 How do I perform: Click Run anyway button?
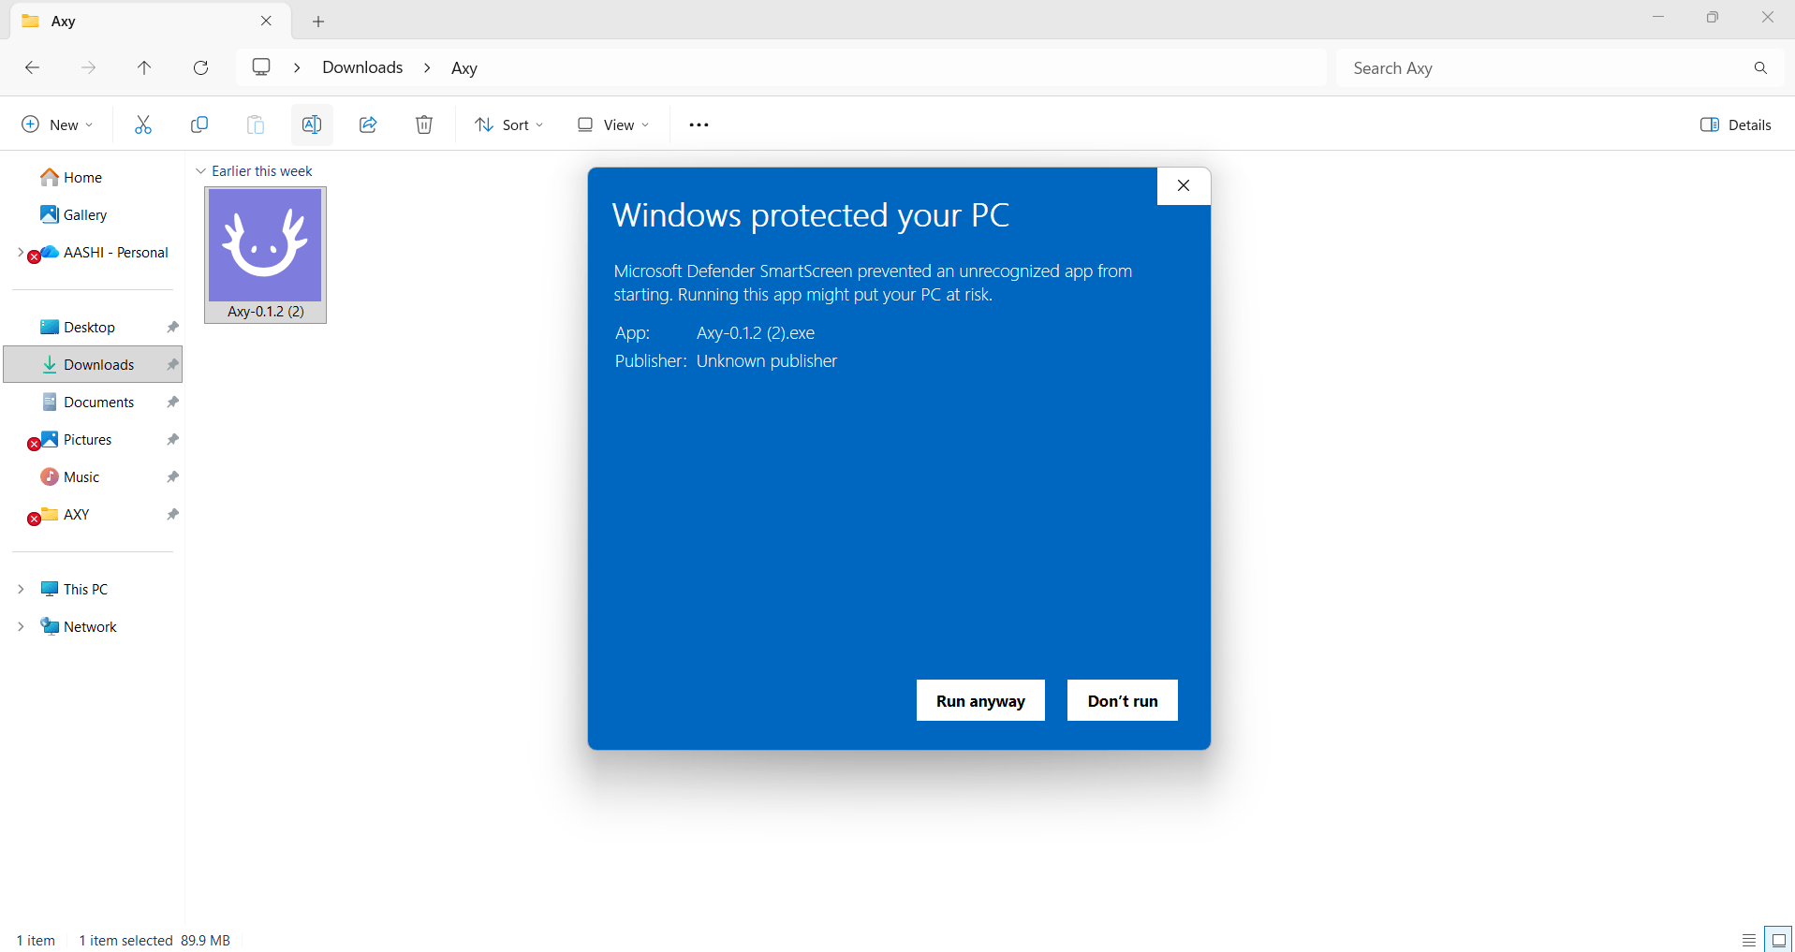(980, 700)
